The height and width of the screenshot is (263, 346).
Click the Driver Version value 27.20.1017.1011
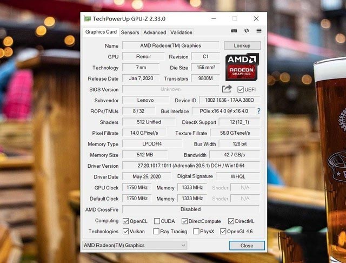(191, 166)
